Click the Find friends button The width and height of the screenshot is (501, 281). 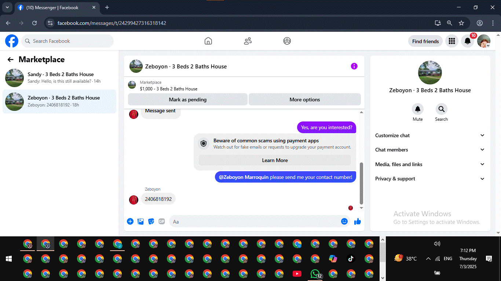pyautogui.click(x=425, y=41)
